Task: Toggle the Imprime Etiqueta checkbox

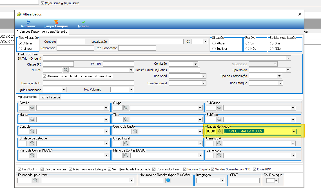Action: (185, 169)
